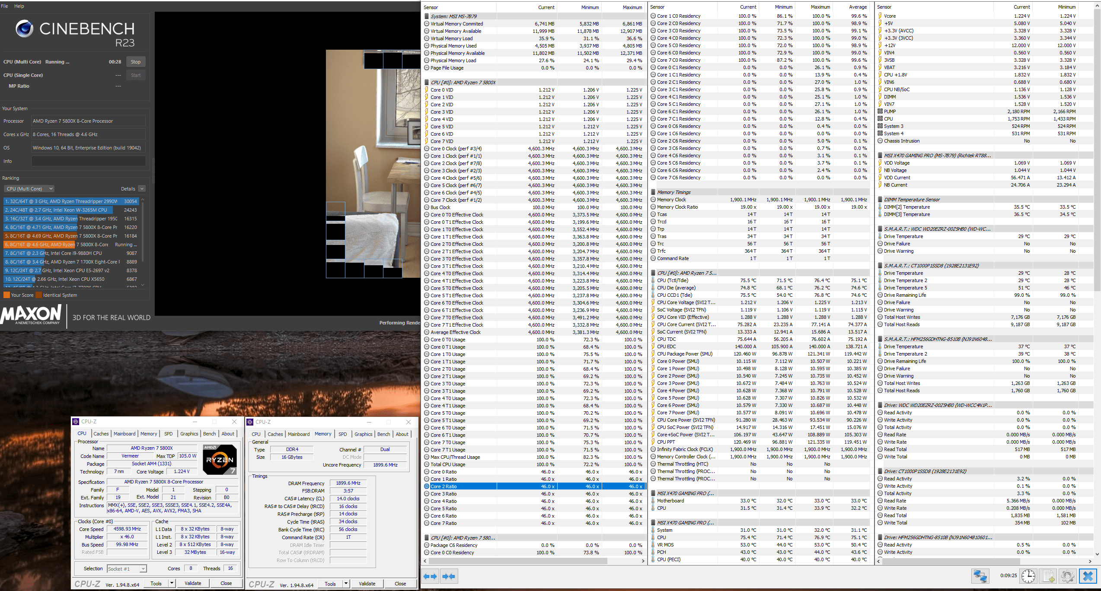Click thermometer icon next to CPU (Tctl/Tdie)

click(653, 280)
